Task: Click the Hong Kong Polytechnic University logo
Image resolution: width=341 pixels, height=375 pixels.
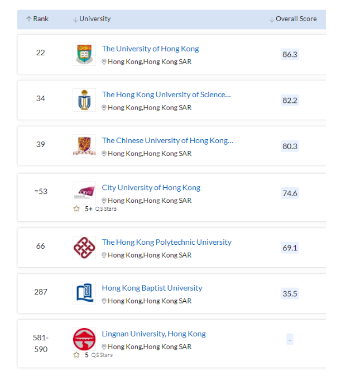Action: click(84, 248)
